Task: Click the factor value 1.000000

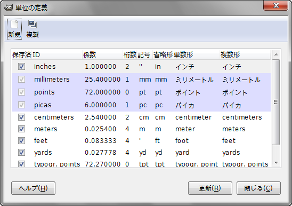Action: [101, 66]
